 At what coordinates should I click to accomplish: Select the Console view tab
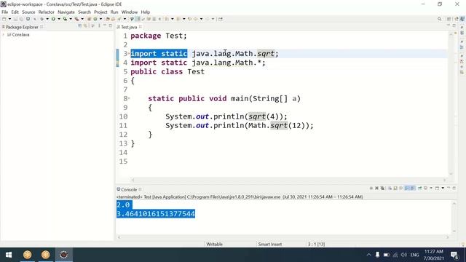pos(129,189)
